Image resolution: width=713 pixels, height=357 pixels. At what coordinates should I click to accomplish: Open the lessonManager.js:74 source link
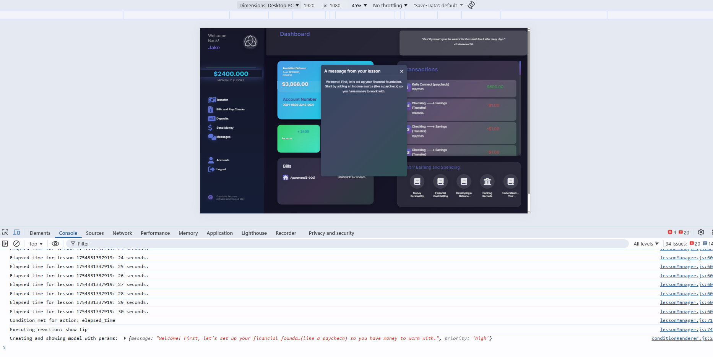pyautogui.click(x=686, y=330)
